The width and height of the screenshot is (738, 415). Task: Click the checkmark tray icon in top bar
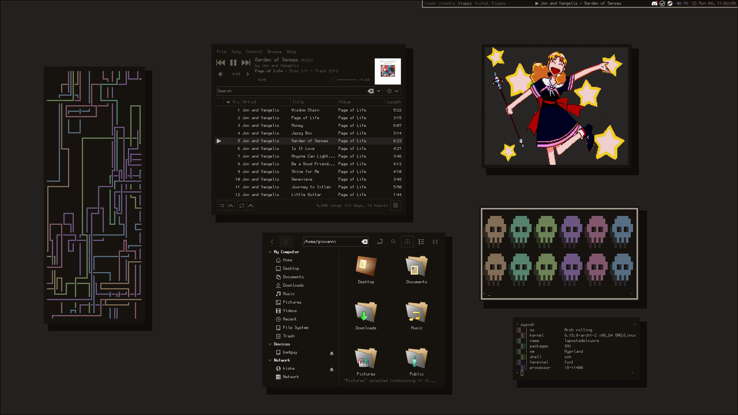(x=662, y=3)
